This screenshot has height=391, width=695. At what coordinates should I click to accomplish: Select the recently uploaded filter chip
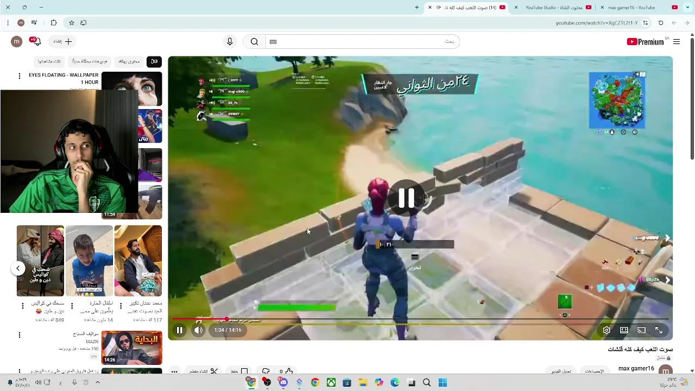click(x=90, y=61)
